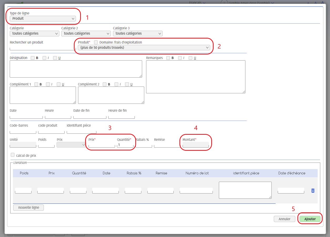Focus the Quantité field containing 1
This screenshot has width=330, height=237.
tap(125, 145)
